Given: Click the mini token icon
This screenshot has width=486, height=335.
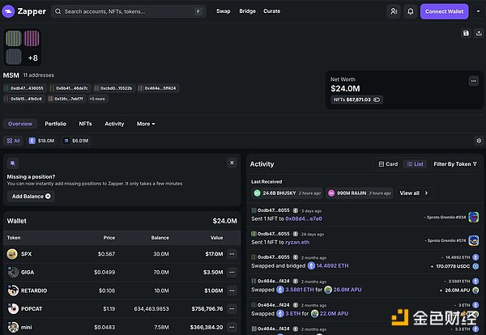Looking at the screenshot, I should (x=13, y=327).
